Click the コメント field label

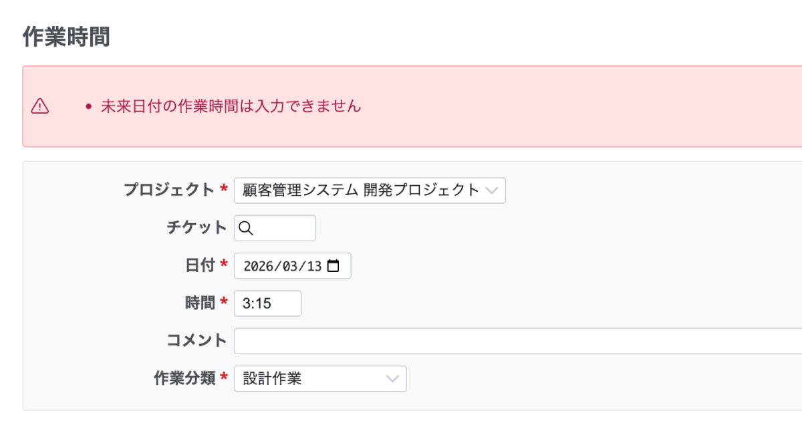tap(196, 340)
